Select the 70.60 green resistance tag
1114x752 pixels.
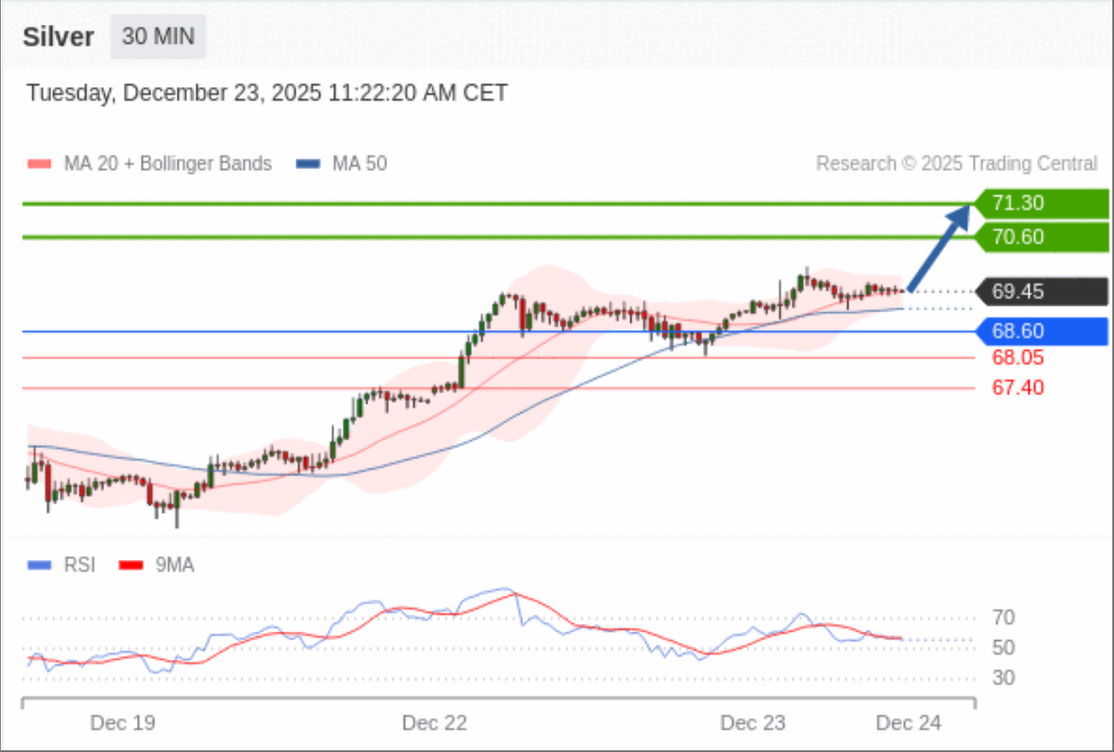[1044, 237]
